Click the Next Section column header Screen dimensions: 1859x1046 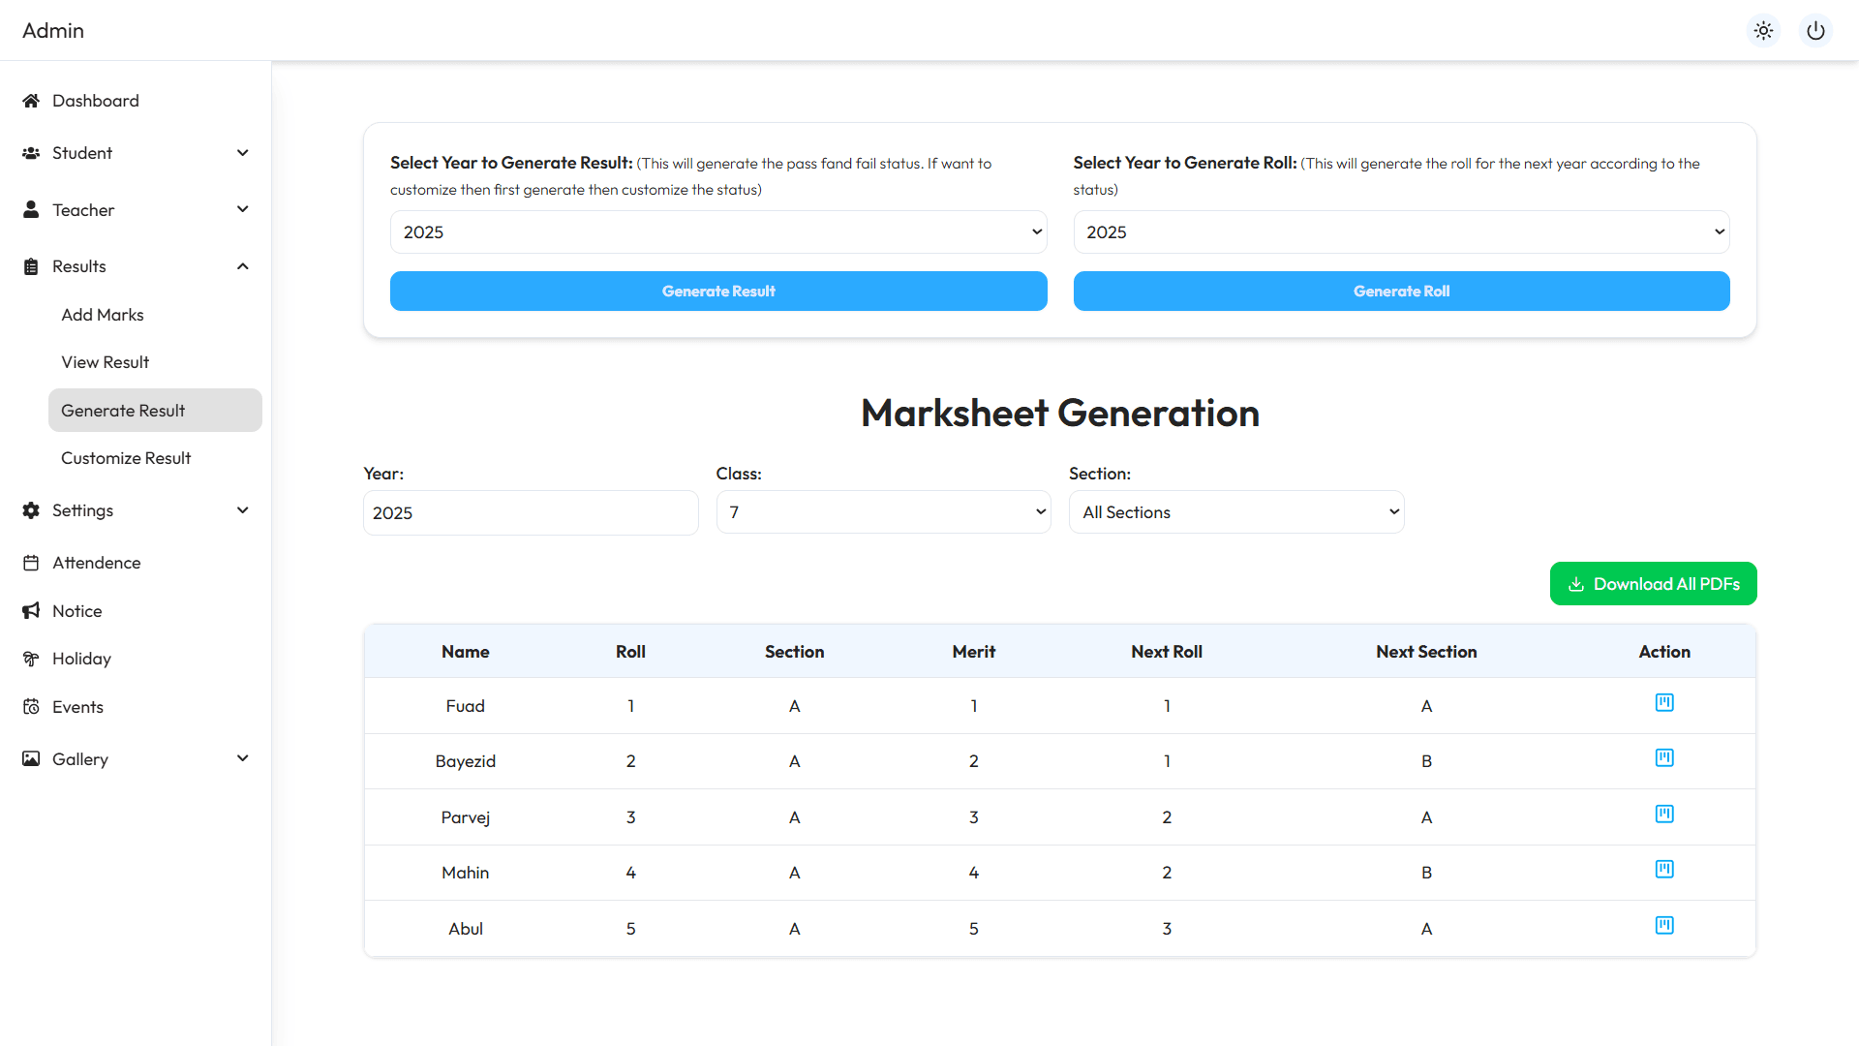coord(1426,652)
